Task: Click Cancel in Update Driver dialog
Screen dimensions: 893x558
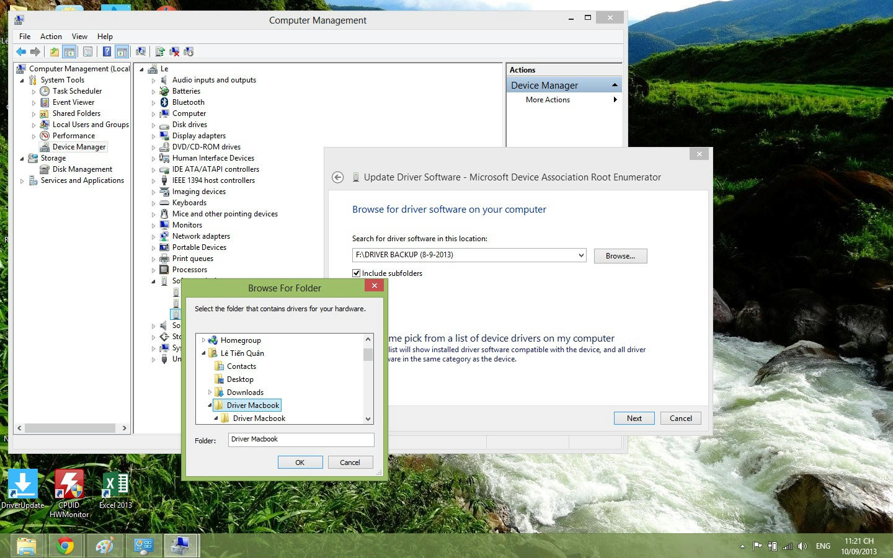Action: 680,418
